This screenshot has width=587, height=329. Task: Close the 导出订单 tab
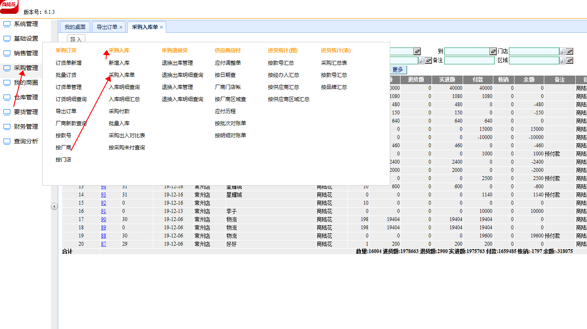121,27
